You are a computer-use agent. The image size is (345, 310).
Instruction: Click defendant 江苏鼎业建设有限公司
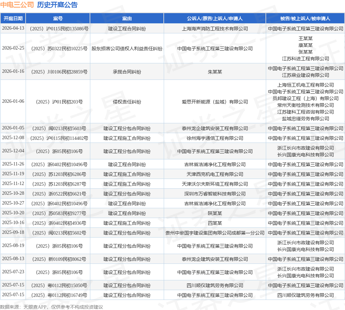coord(305,75)
